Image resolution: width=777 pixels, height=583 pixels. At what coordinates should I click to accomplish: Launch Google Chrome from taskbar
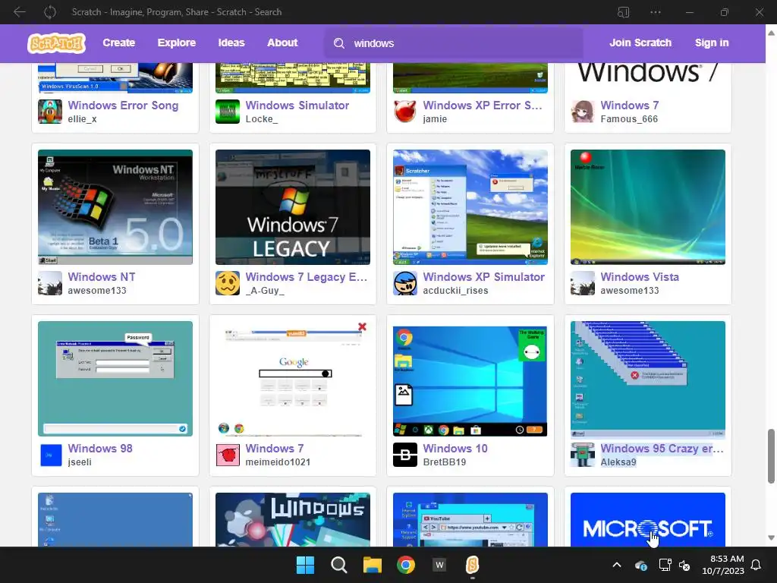(406, 565)
